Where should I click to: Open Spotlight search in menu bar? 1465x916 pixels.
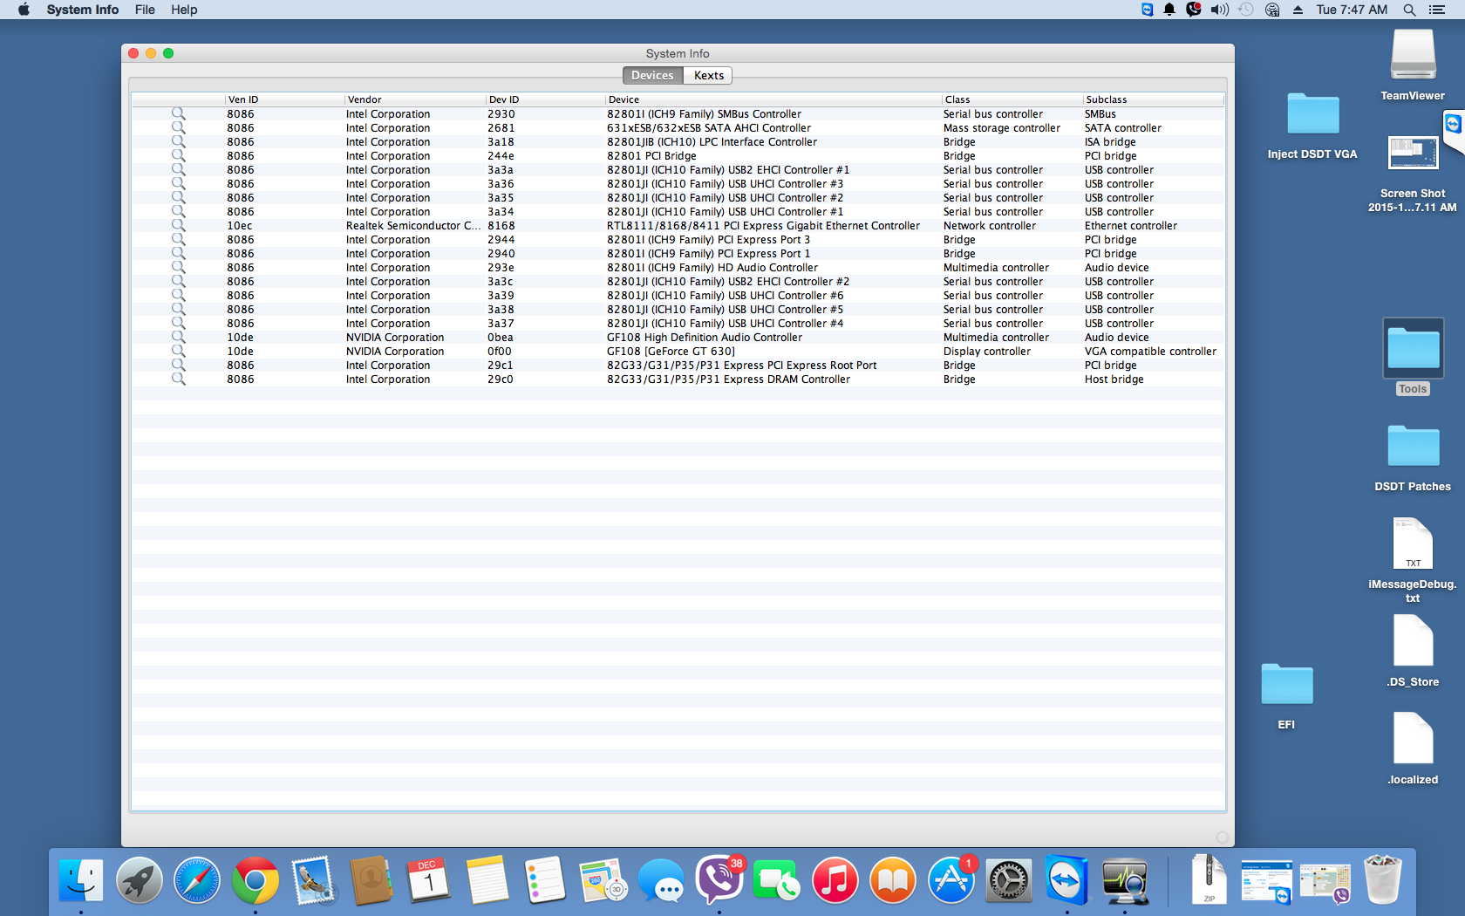[x=1409, y=10]
